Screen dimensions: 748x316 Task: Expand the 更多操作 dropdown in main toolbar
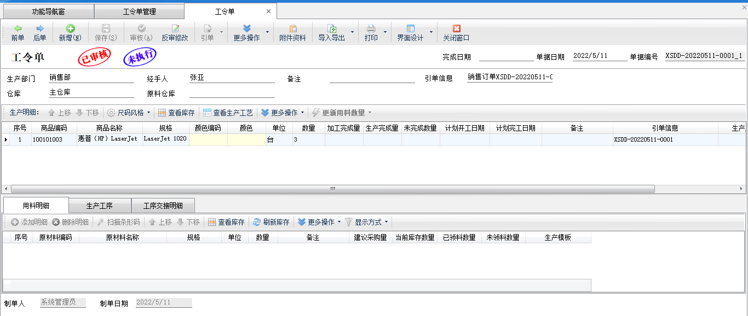tap(267, 32)
